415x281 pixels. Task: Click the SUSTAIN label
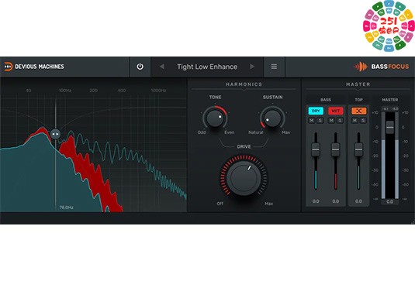pos(272,98)
